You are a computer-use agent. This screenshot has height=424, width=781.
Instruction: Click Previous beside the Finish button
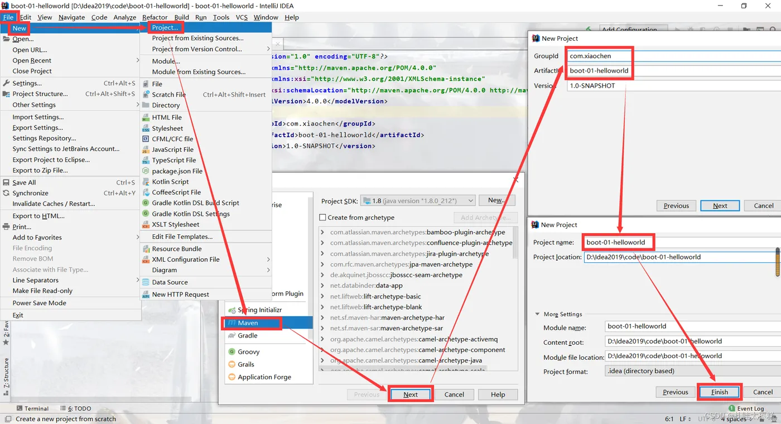tap(676, 392)
